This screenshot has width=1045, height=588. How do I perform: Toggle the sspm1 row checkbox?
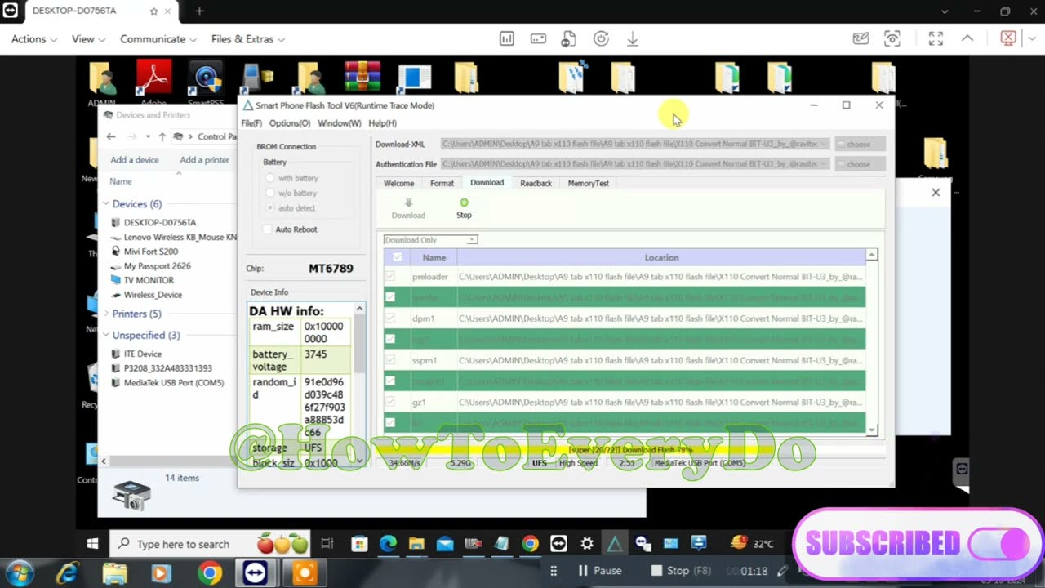[390, 360]
